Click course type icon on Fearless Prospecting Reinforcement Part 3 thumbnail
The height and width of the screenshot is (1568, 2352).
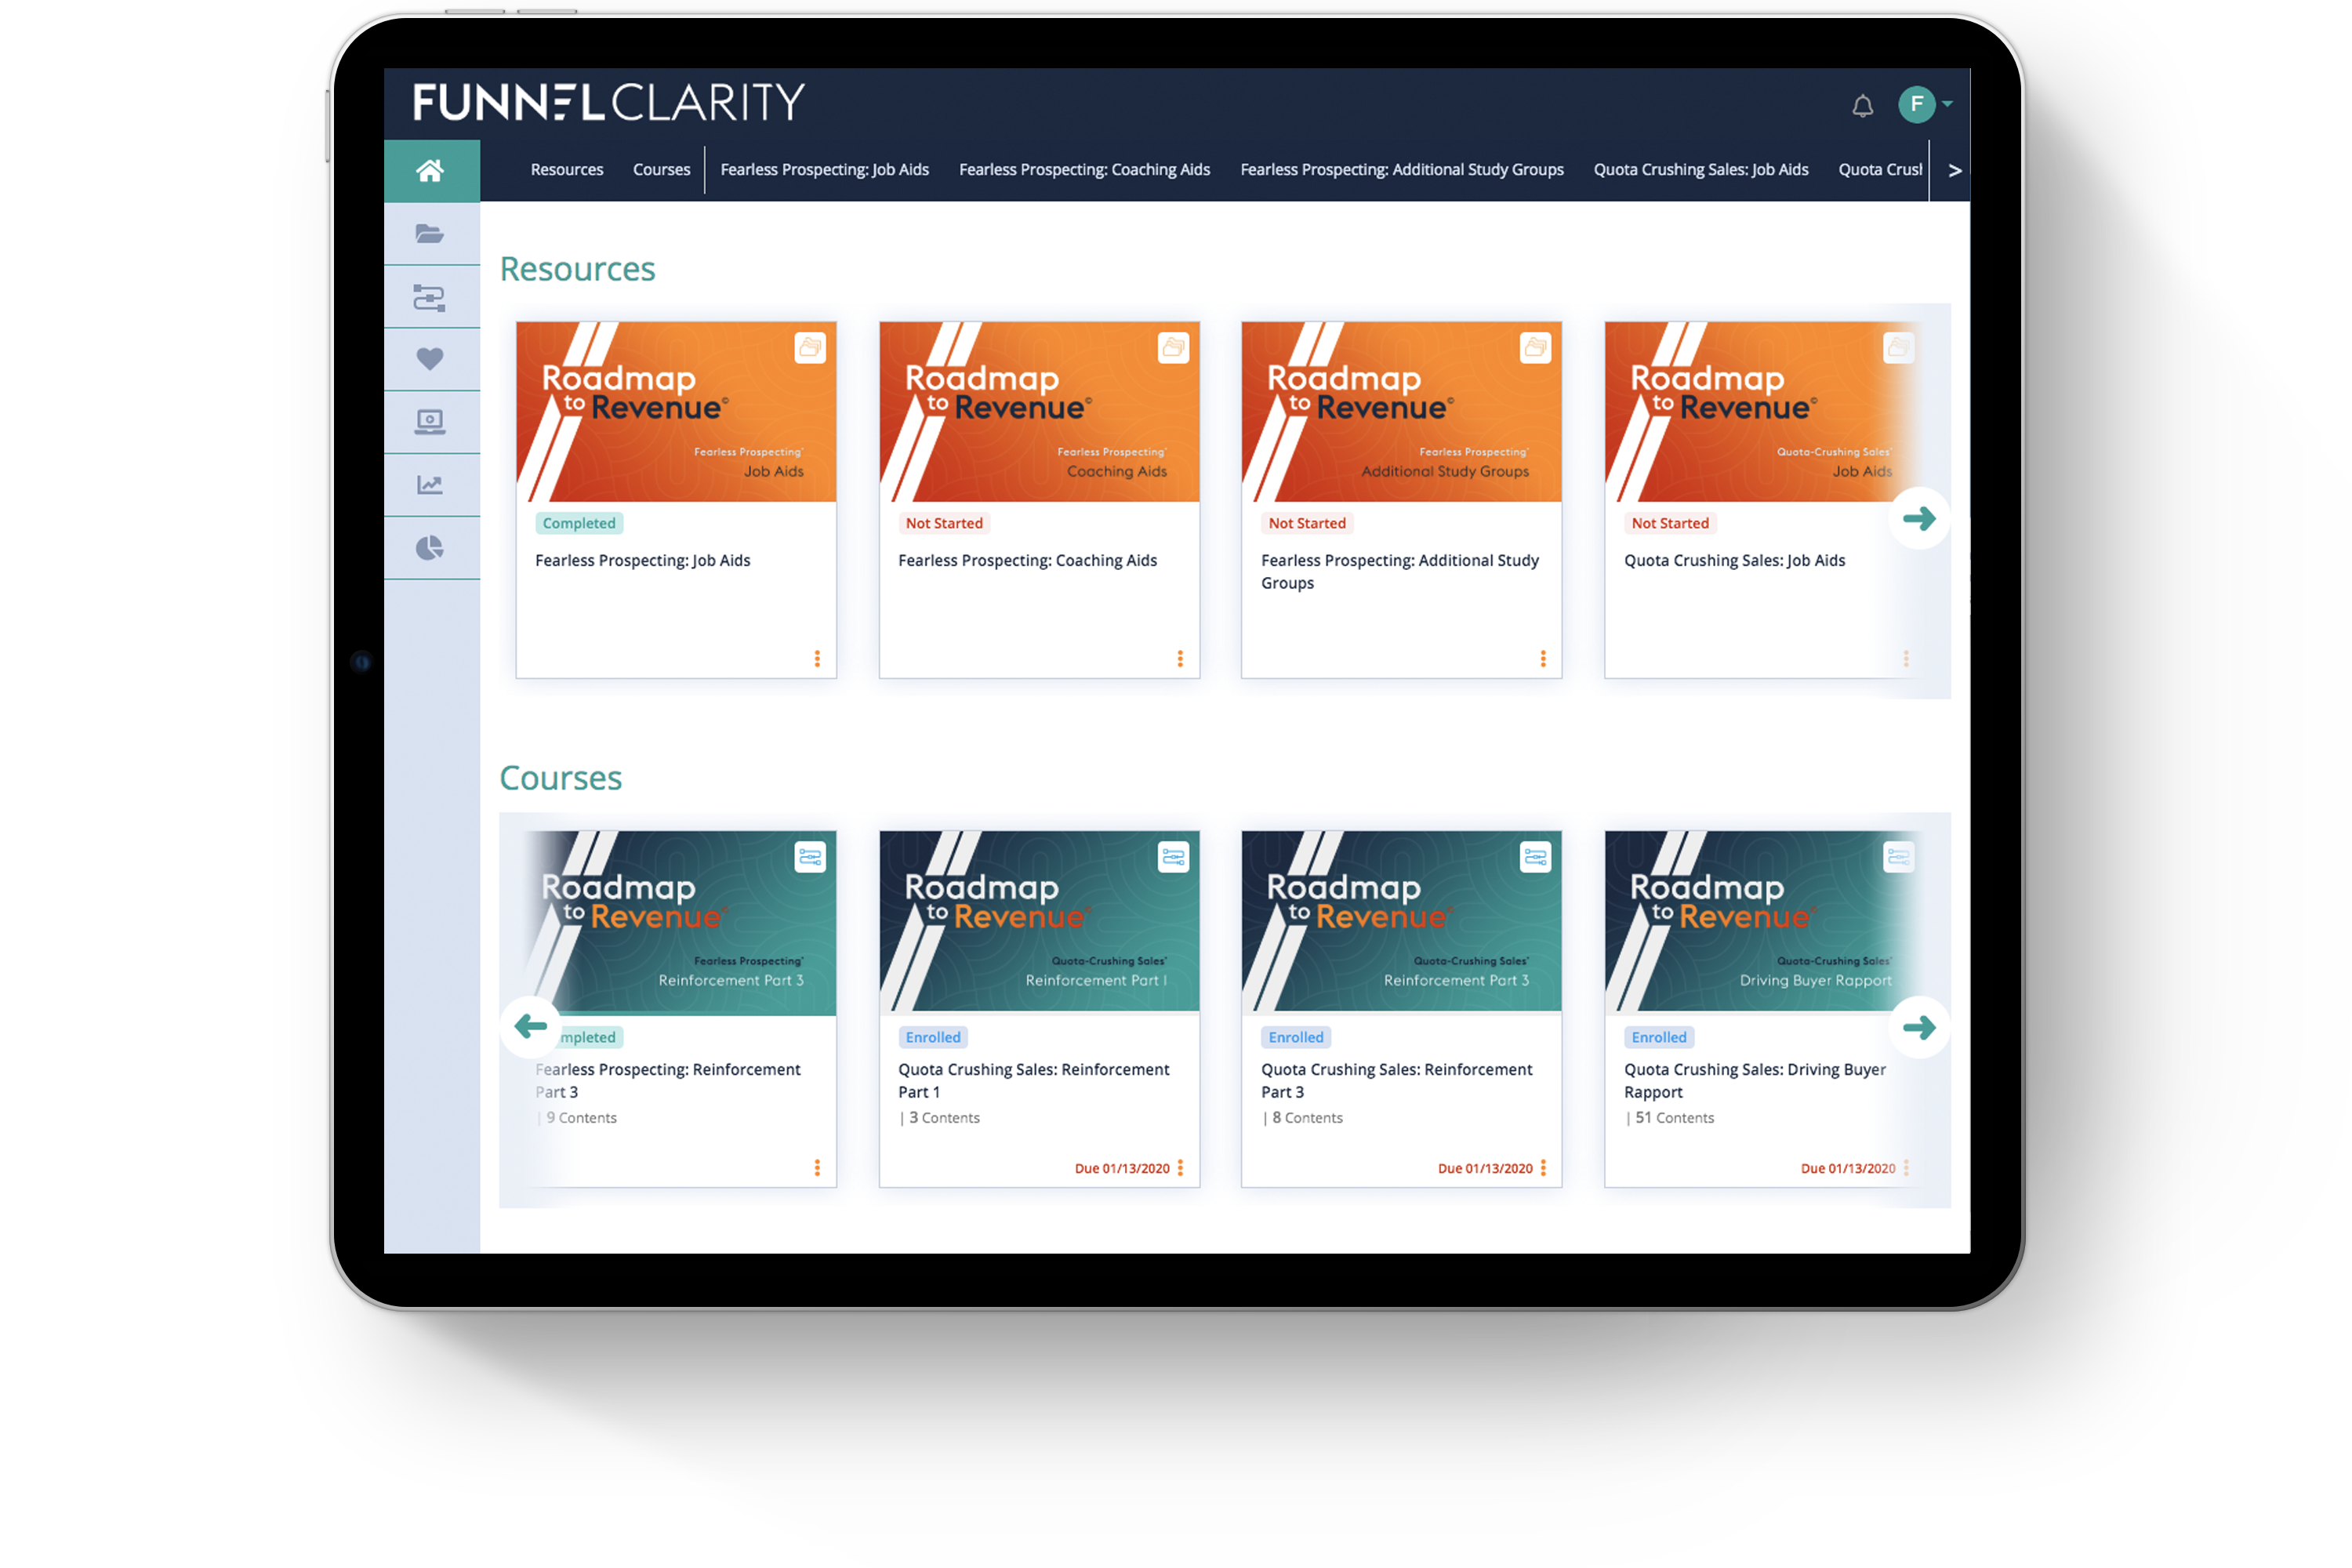click(810, 857)
